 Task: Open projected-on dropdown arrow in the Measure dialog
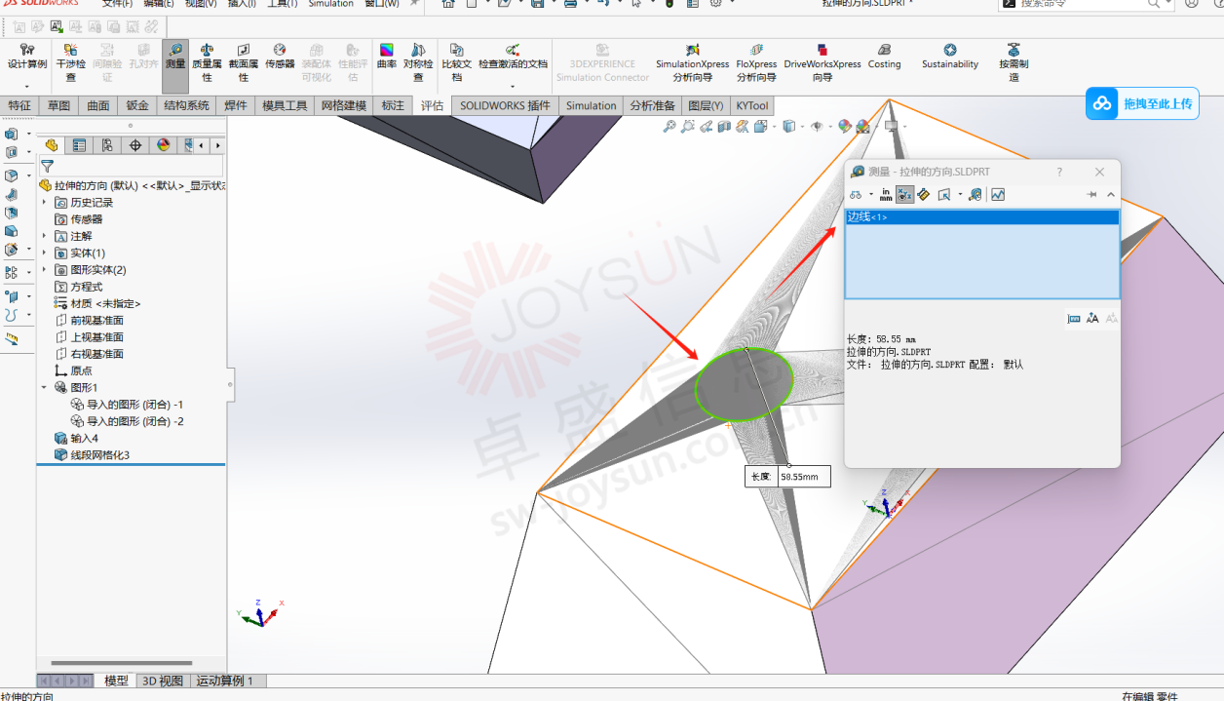click(960, 195)
